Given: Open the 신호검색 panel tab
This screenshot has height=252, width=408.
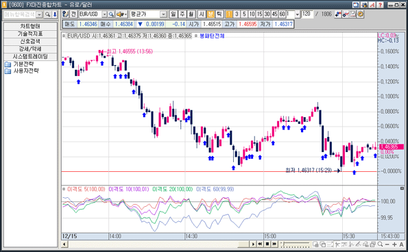Looking at the screenshot, I should (x=30, y=41).
